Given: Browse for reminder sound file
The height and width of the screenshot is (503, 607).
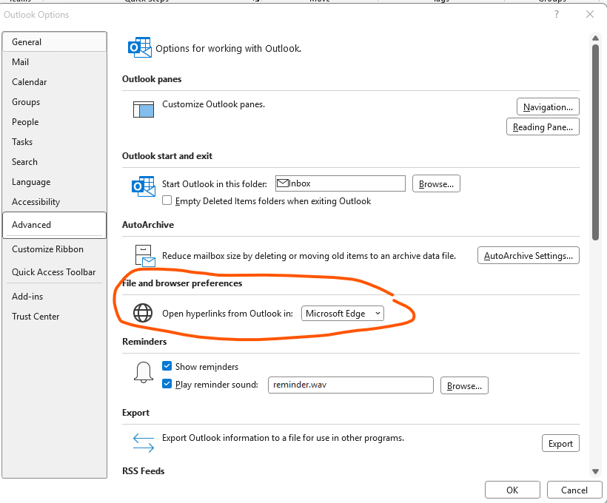Looking at the screenshot, I should [x=464, y=386].
